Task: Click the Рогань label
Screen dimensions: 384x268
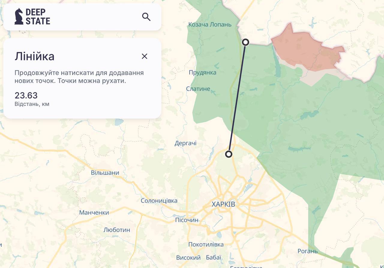Action: click(307, 251)
